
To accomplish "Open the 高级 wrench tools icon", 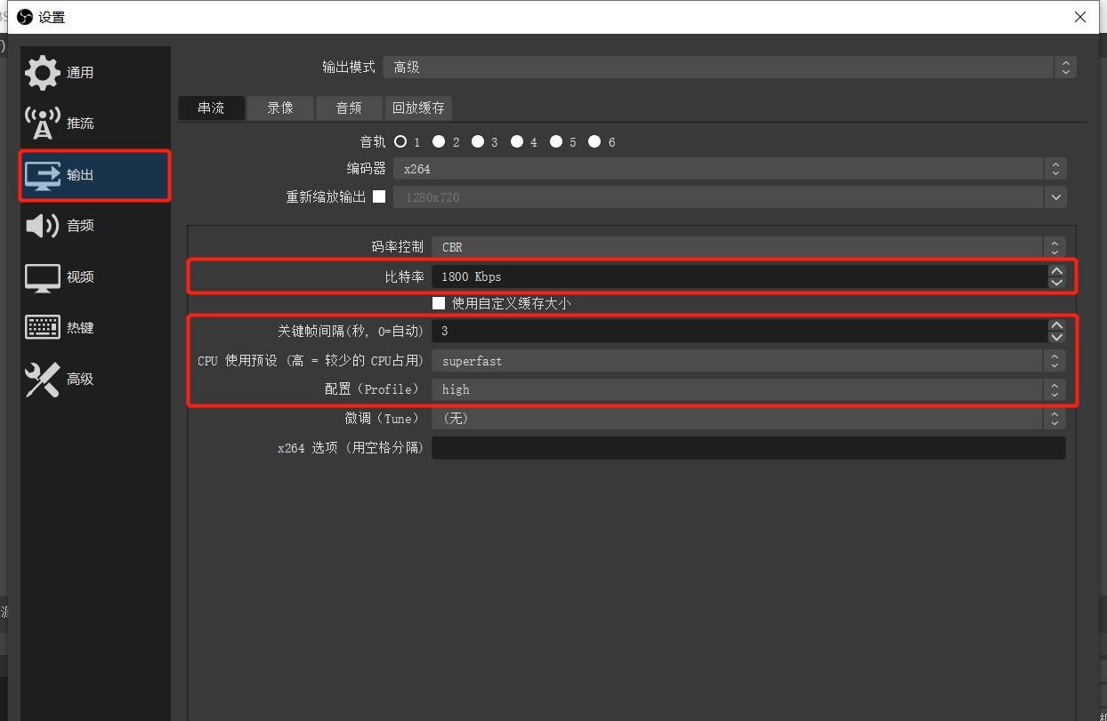I will click(x=43, y=380).
